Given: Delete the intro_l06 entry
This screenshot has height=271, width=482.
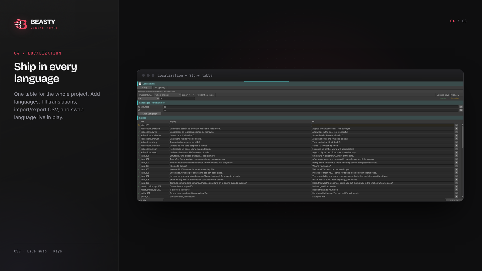Looking at the screenshot, I should pos(457,173).
